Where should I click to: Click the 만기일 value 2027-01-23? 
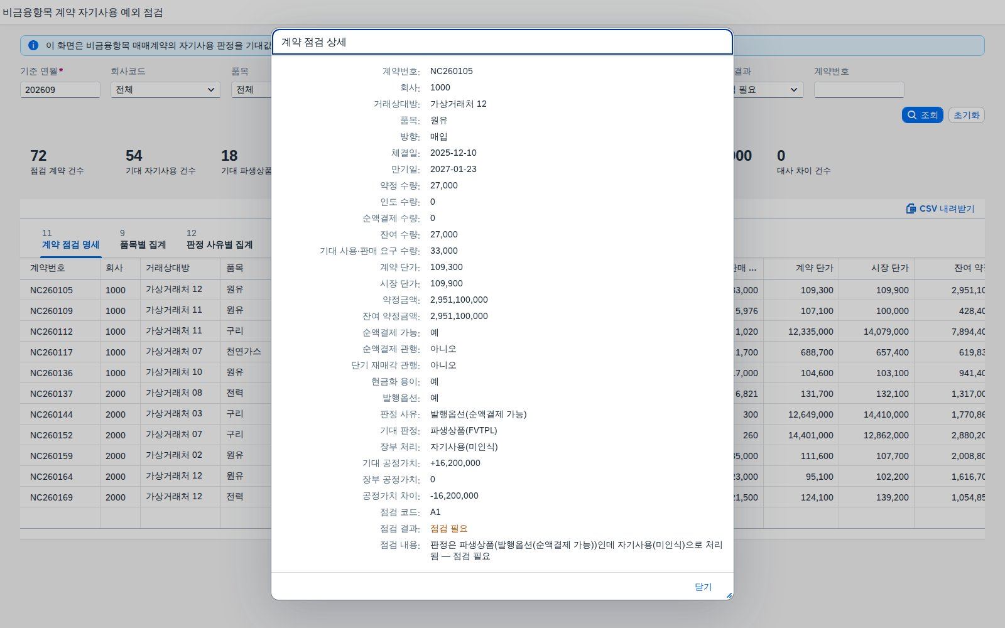(454, 170)
